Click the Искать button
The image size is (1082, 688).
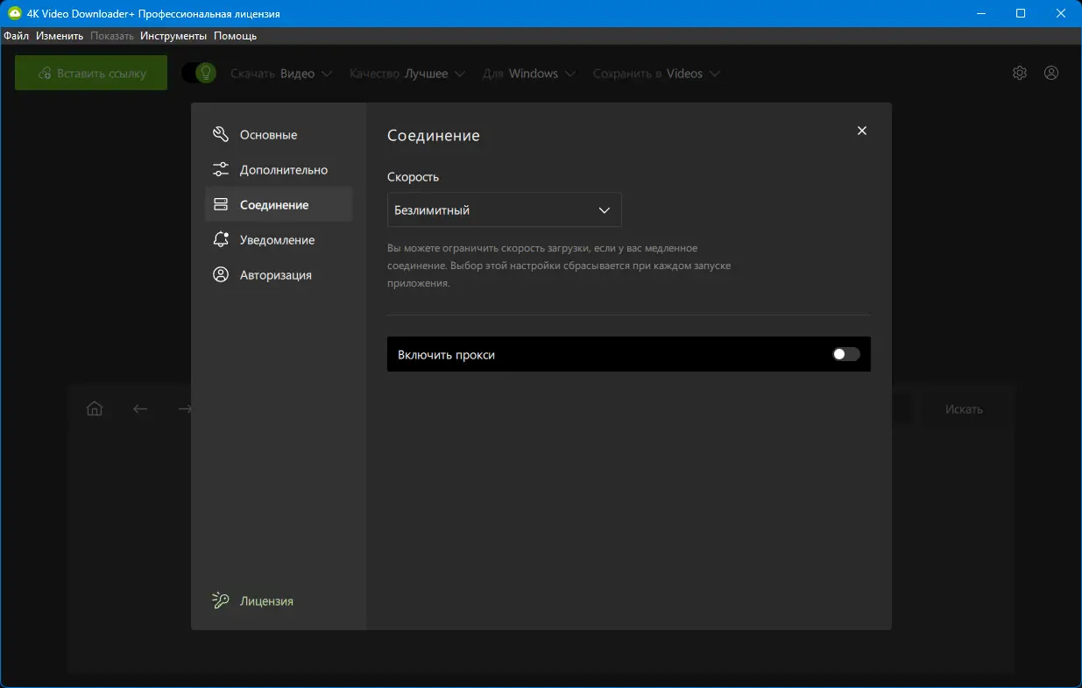tap(964, 409)
